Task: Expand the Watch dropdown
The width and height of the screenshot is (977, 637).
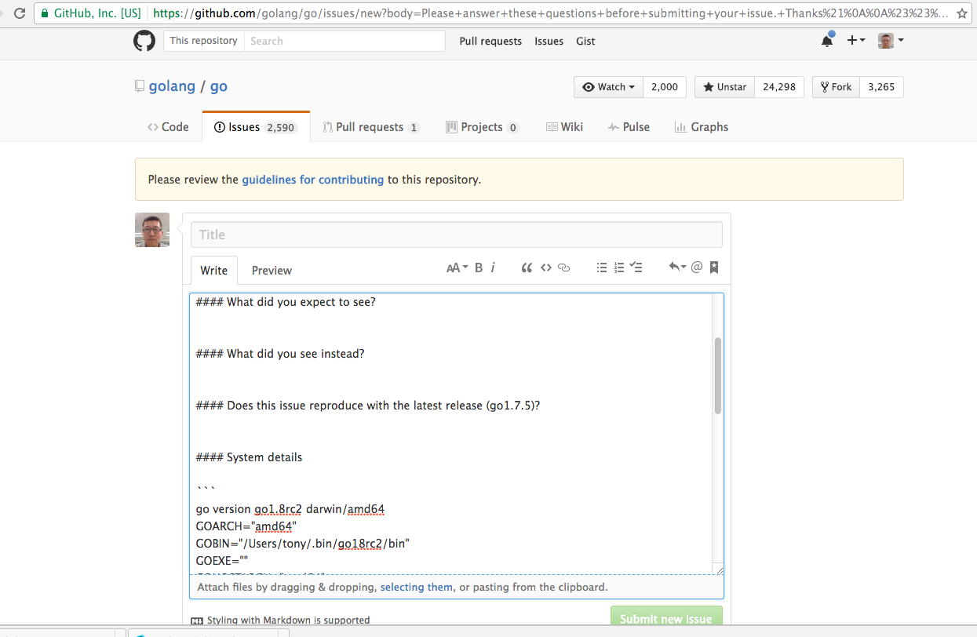Action: pyautogui.click(x=608, y=87)
